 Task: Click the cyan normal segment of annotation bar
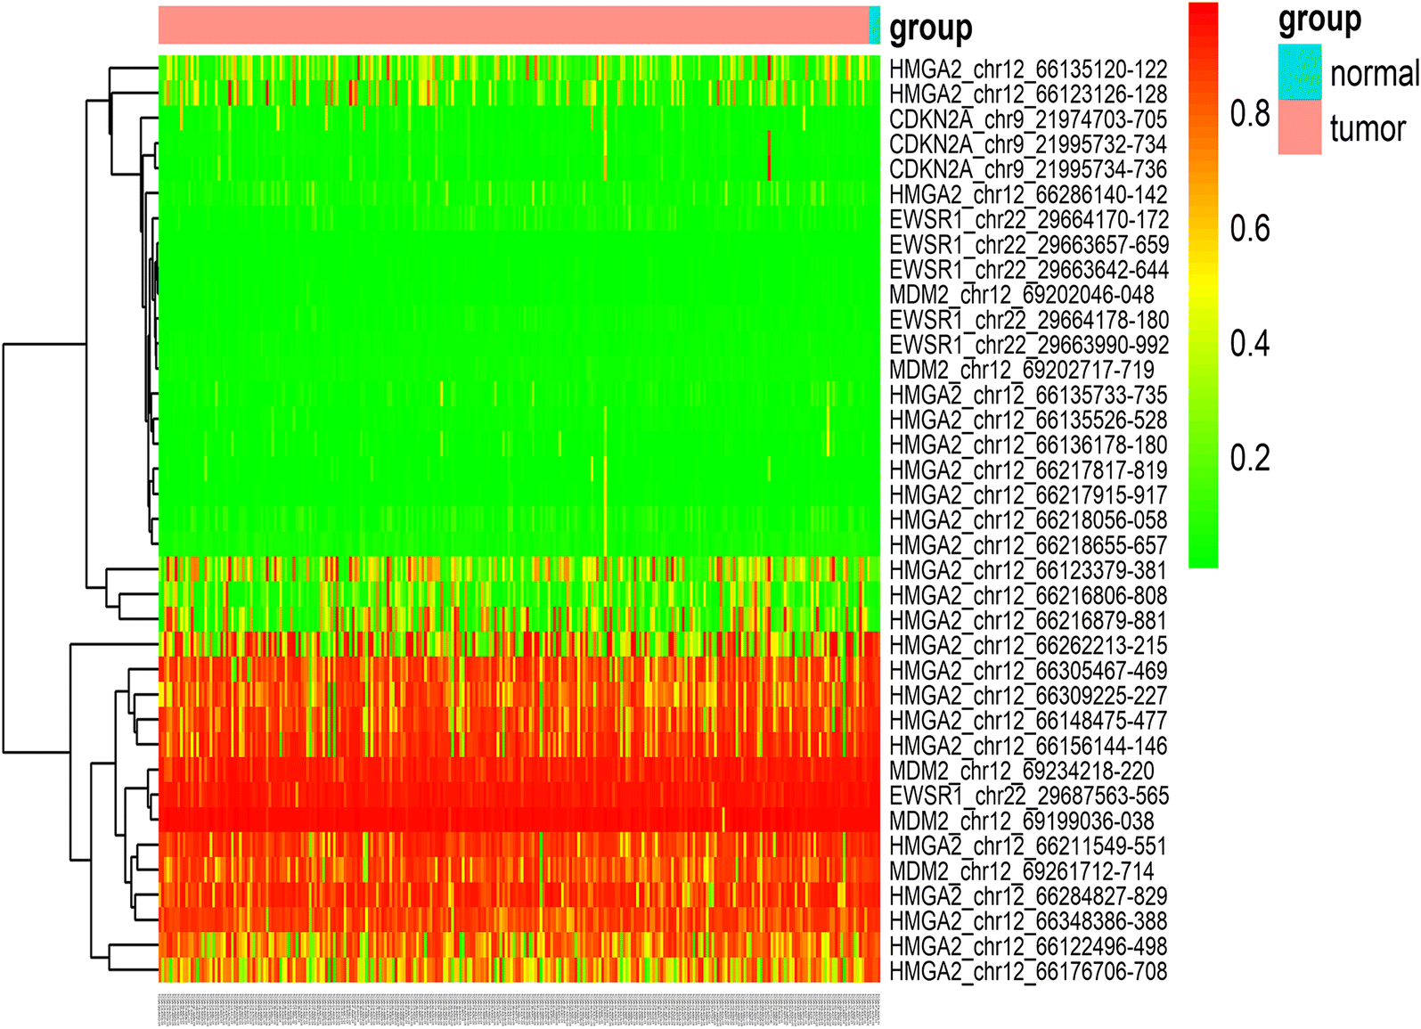coord(875,25)
